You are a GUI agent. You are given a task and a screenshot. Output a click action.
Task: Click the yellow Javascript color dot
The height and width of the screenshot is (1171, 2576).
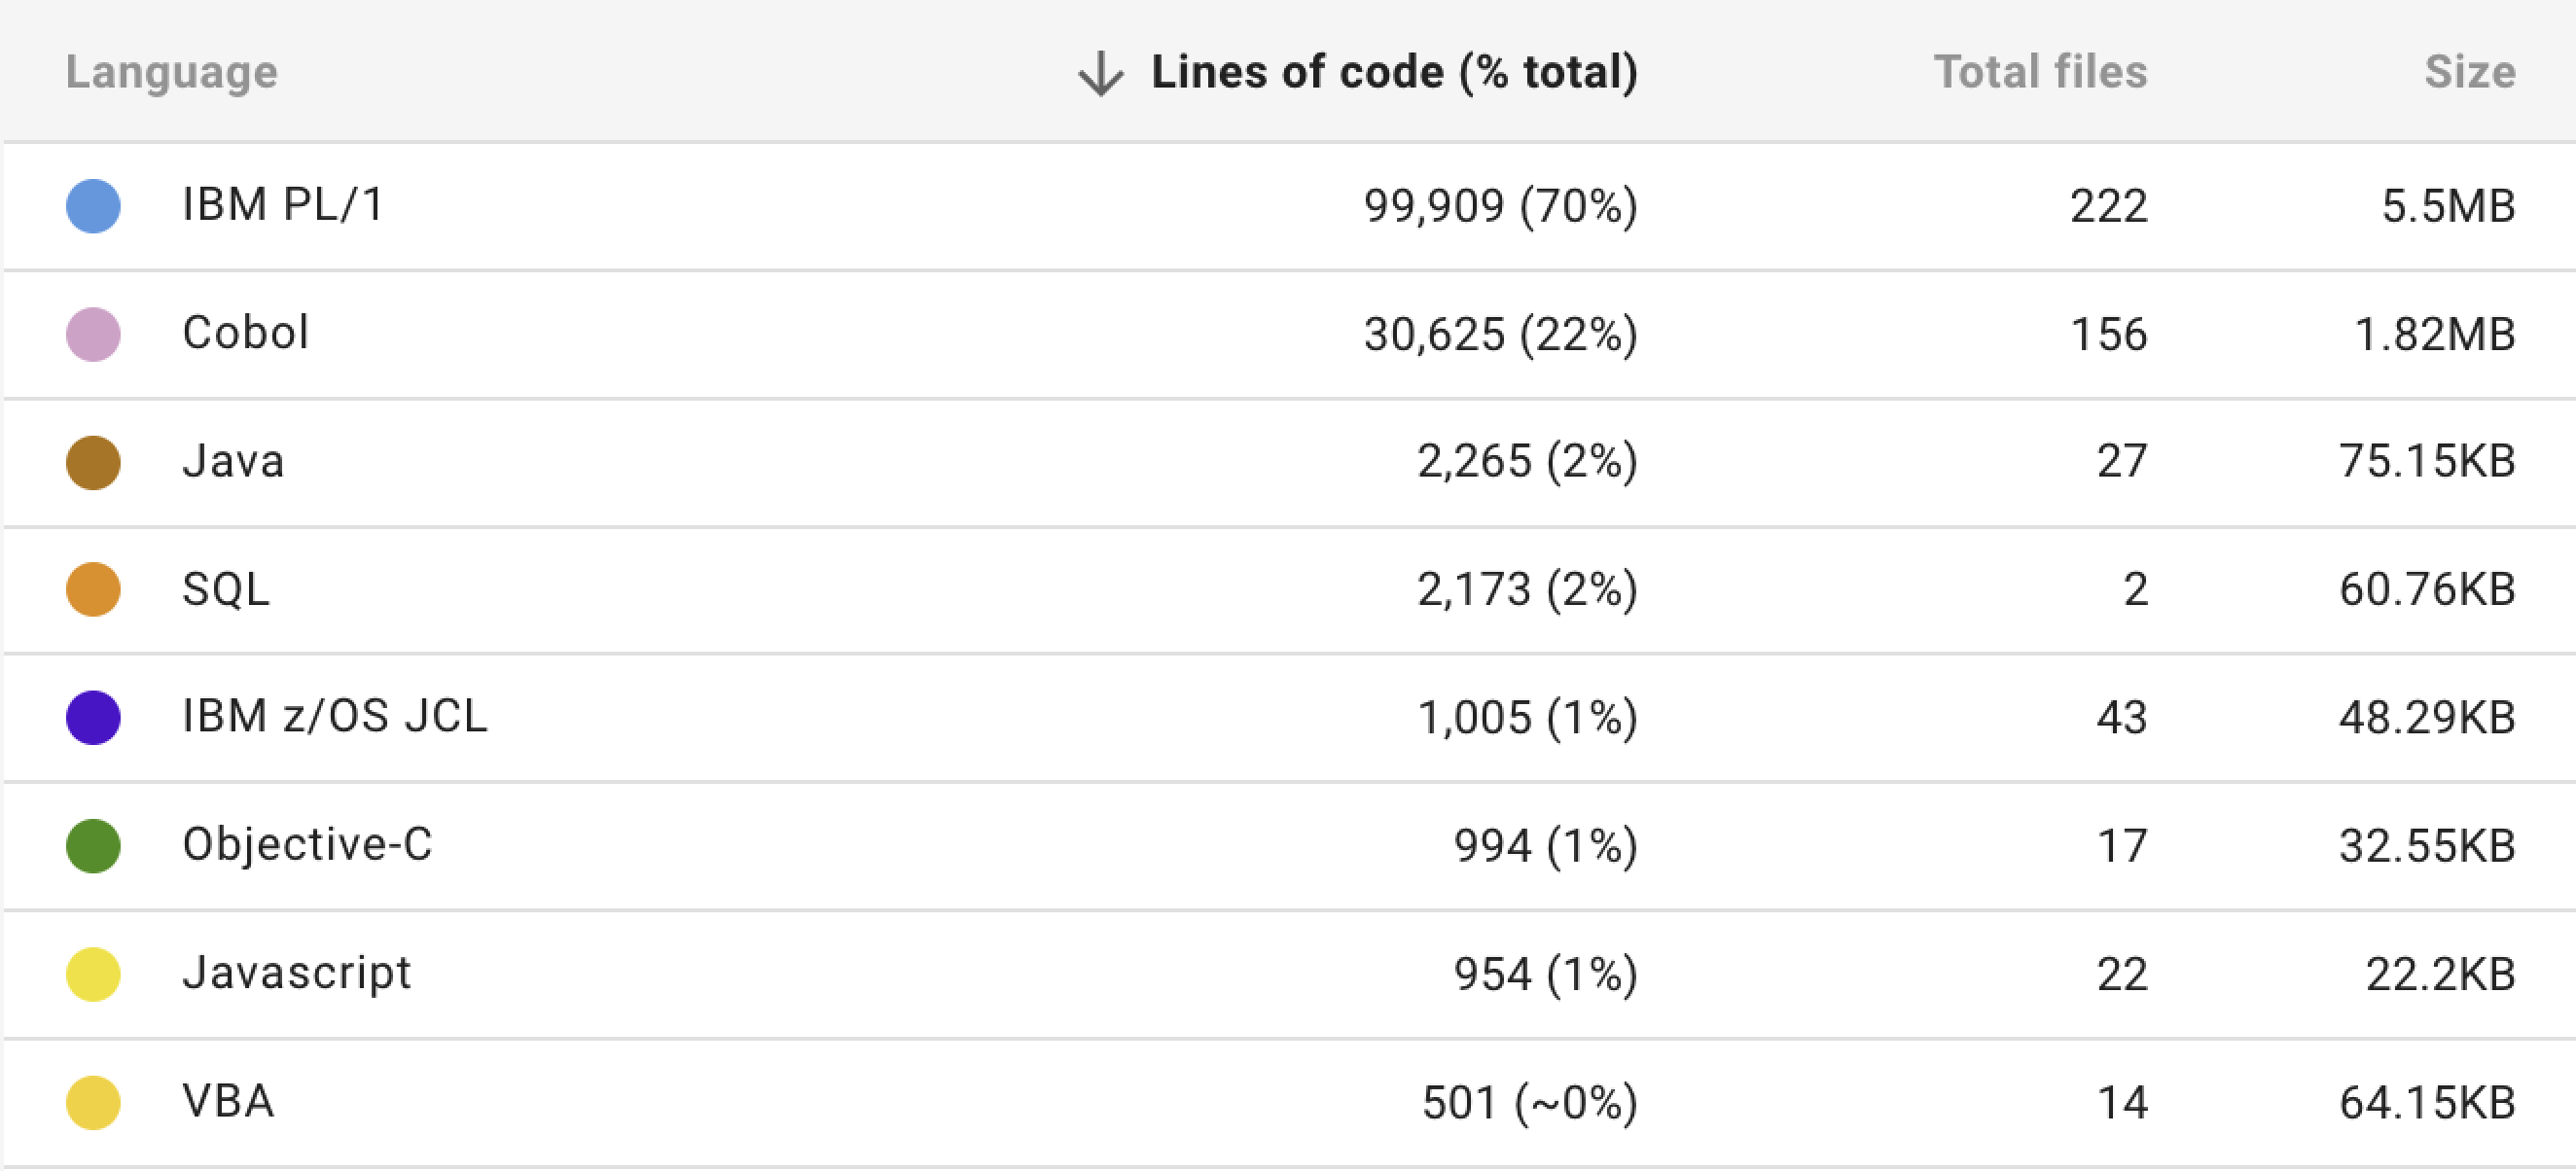coord(93,974)
